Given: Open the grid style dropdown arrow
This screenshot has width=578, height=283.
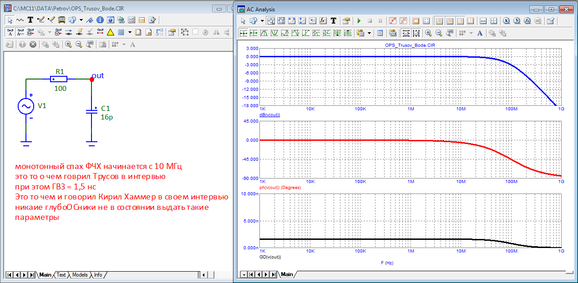Looking at the screenshot, I should click(x=130, y=32).
